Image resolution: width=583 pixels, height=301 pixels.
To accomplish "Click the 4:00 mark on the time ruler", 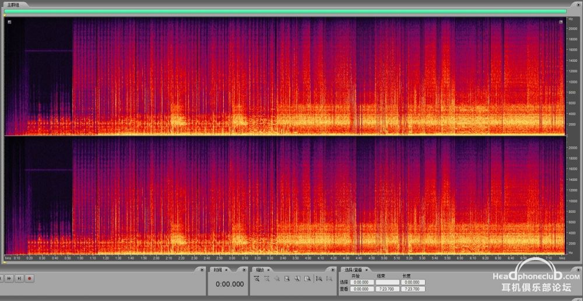I will (308, 258).
